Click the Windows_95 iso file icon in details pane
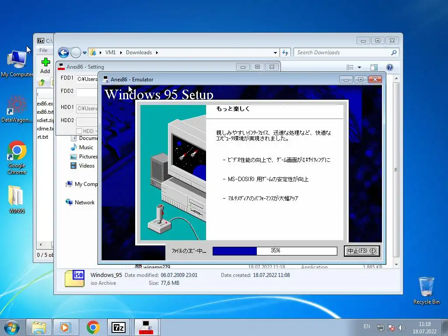This screenshot has height=336, width=448. click(x=74, y=278)
